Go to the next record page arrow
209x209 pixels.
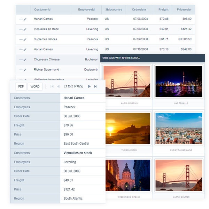click(x=90, y=86)
